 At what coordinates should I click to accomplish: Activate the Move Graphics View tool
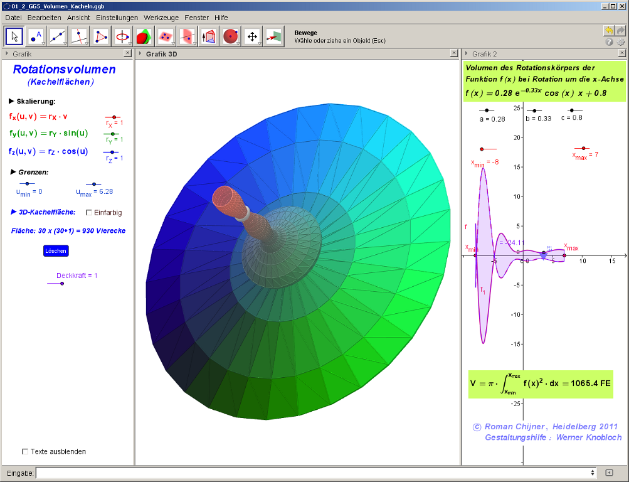pos(253,36)
